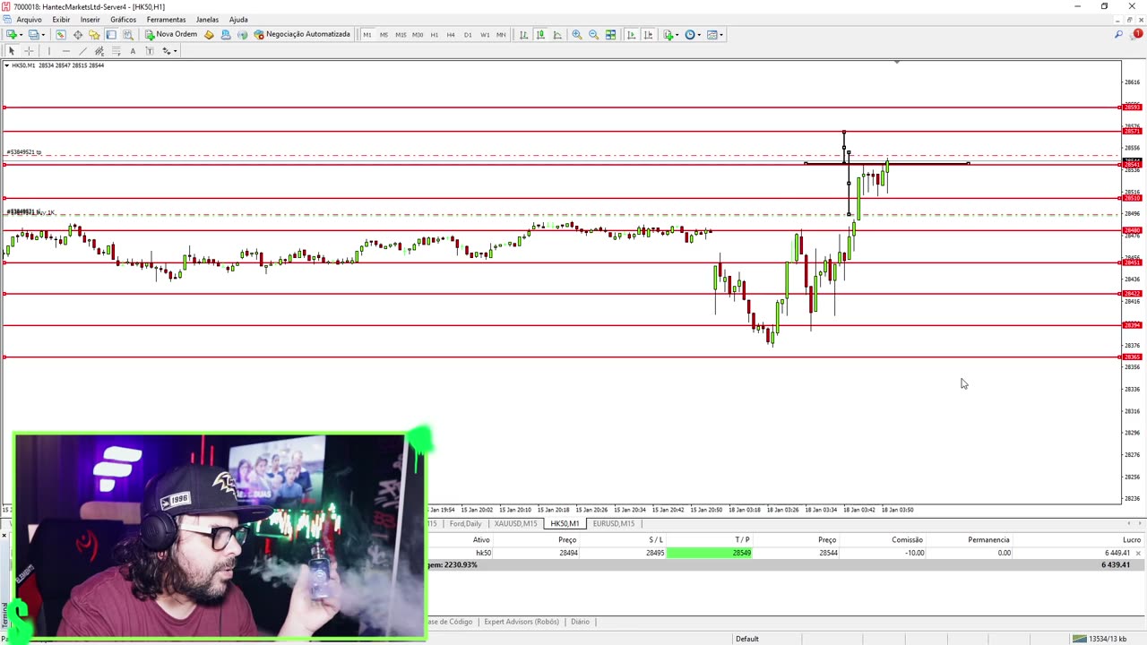Open profiles dropdown arrow

click(x=43, y=35)
